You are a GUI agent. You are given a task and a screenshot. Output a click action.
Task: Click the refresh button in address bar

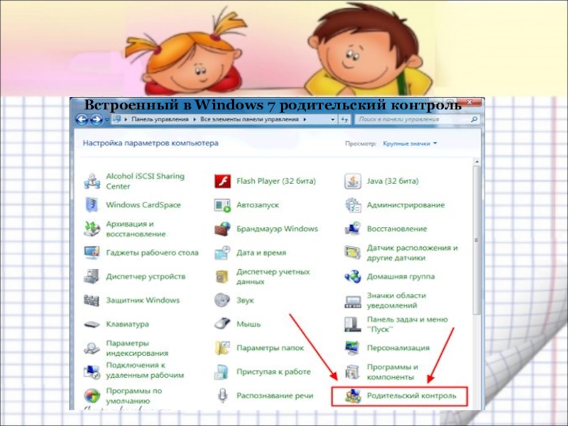[344, 119]
